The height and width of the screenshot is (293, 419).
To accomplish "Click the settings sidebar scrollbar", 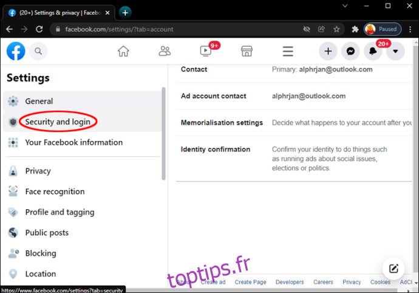I will (x=163, y=134).
